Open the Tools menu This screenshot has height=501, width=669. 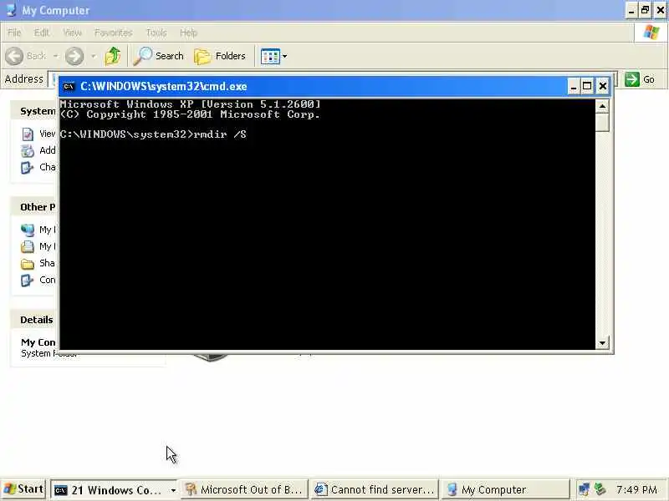click(x=156, y=33)
